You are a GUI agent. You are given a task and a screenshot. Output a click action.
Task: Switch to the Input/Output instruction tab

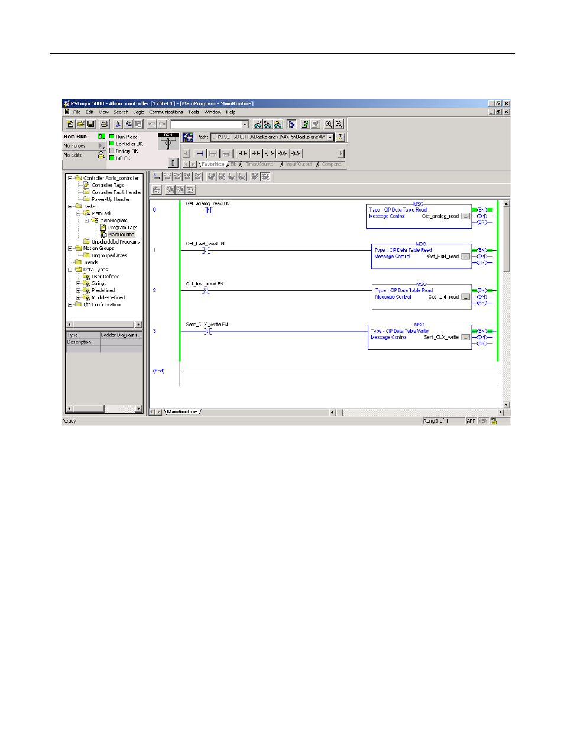[x=299, y=164]
